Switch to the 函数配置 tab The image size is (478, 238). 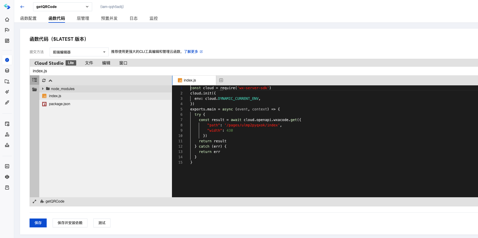[28, 18]
